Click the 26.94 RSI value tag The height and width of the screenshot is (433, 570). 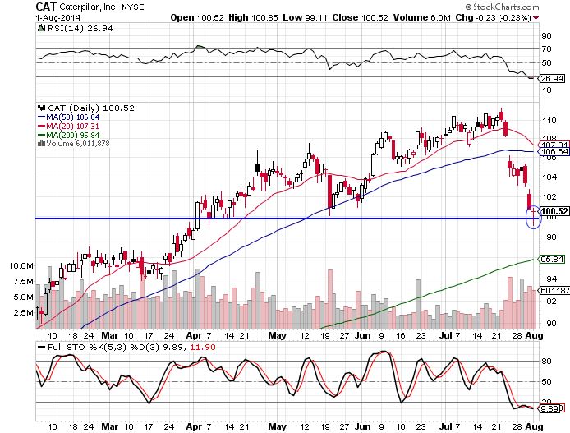pyautogui.click(x=552, y=78)
